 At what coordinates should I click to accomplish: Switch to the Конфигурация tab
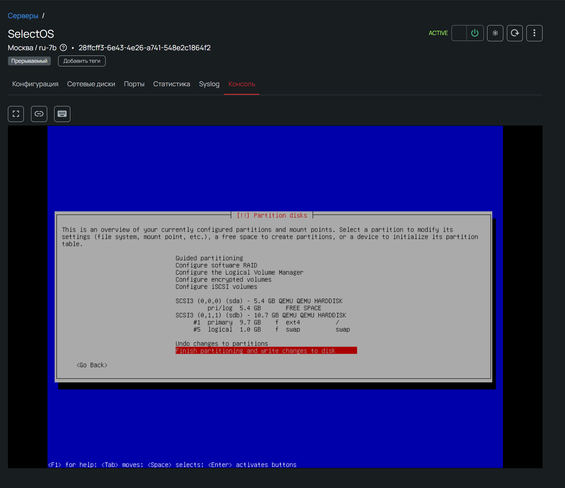(35, 84)
